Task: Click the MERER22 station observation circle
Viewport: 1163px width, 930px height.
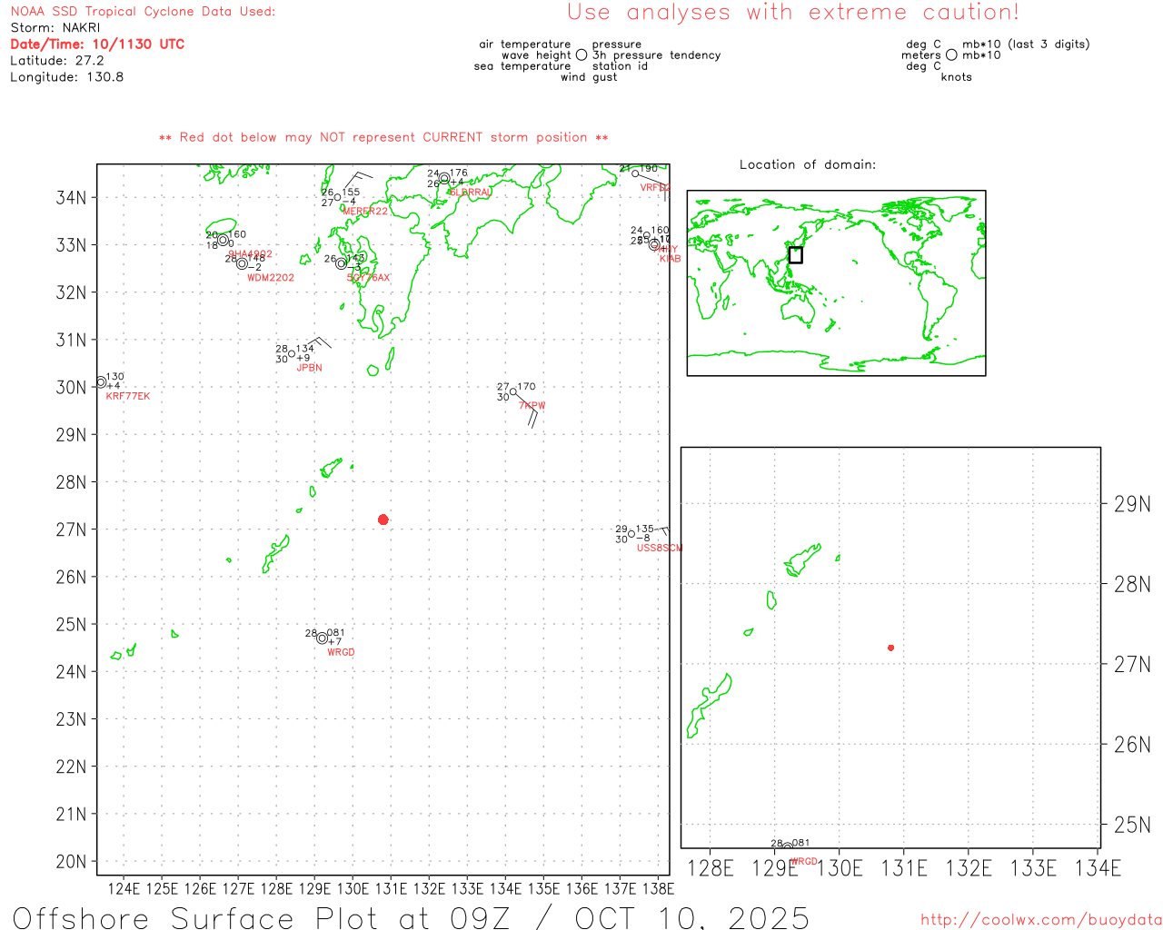Action: [x=337, y=197]
